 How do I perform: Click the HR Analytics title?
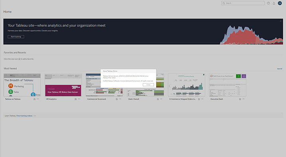51,99
